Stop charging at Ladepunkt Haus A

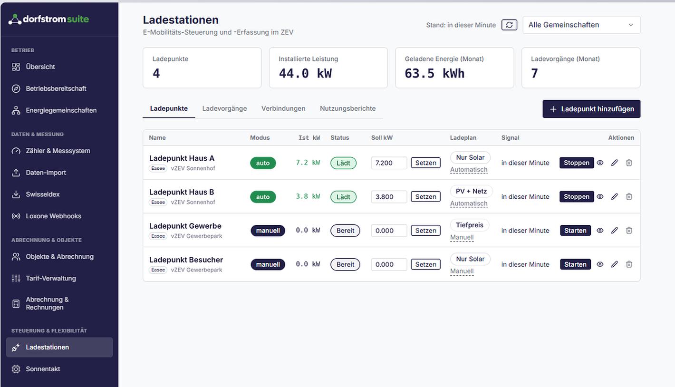coord(577,163)
